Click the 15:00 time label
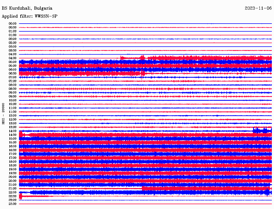 (13, 139)
